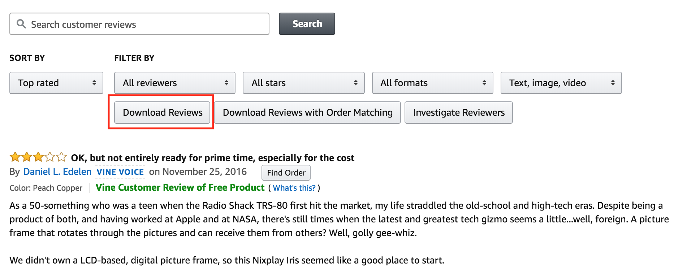The width and height of the screenshot is (674, 279).
Task: Click the Find Order button
Action: pos(286,173)
